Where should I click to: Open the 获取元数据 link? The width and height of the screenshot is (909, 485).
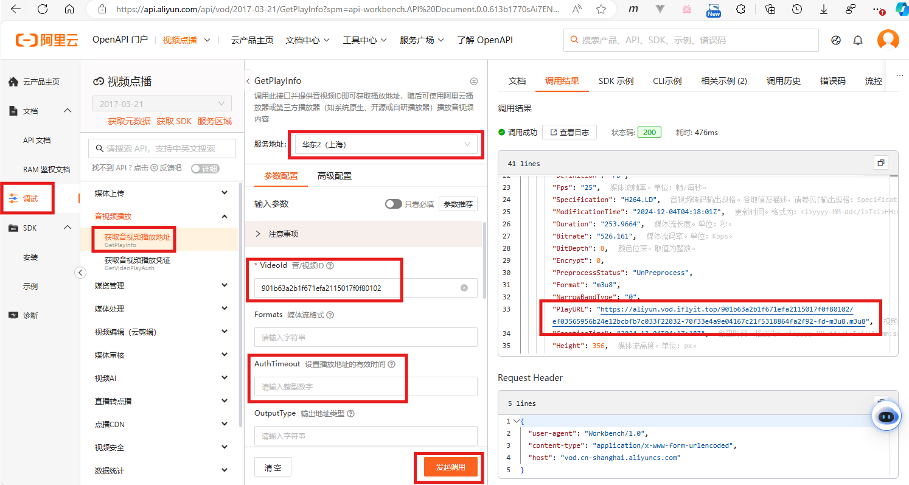click(x=129, y=121)
